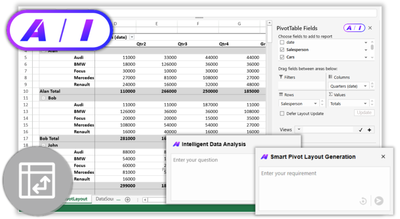The height and width of the screenshot is (219, 400).
Task: Select the 299000 total cell
Action: click(127, 186)
